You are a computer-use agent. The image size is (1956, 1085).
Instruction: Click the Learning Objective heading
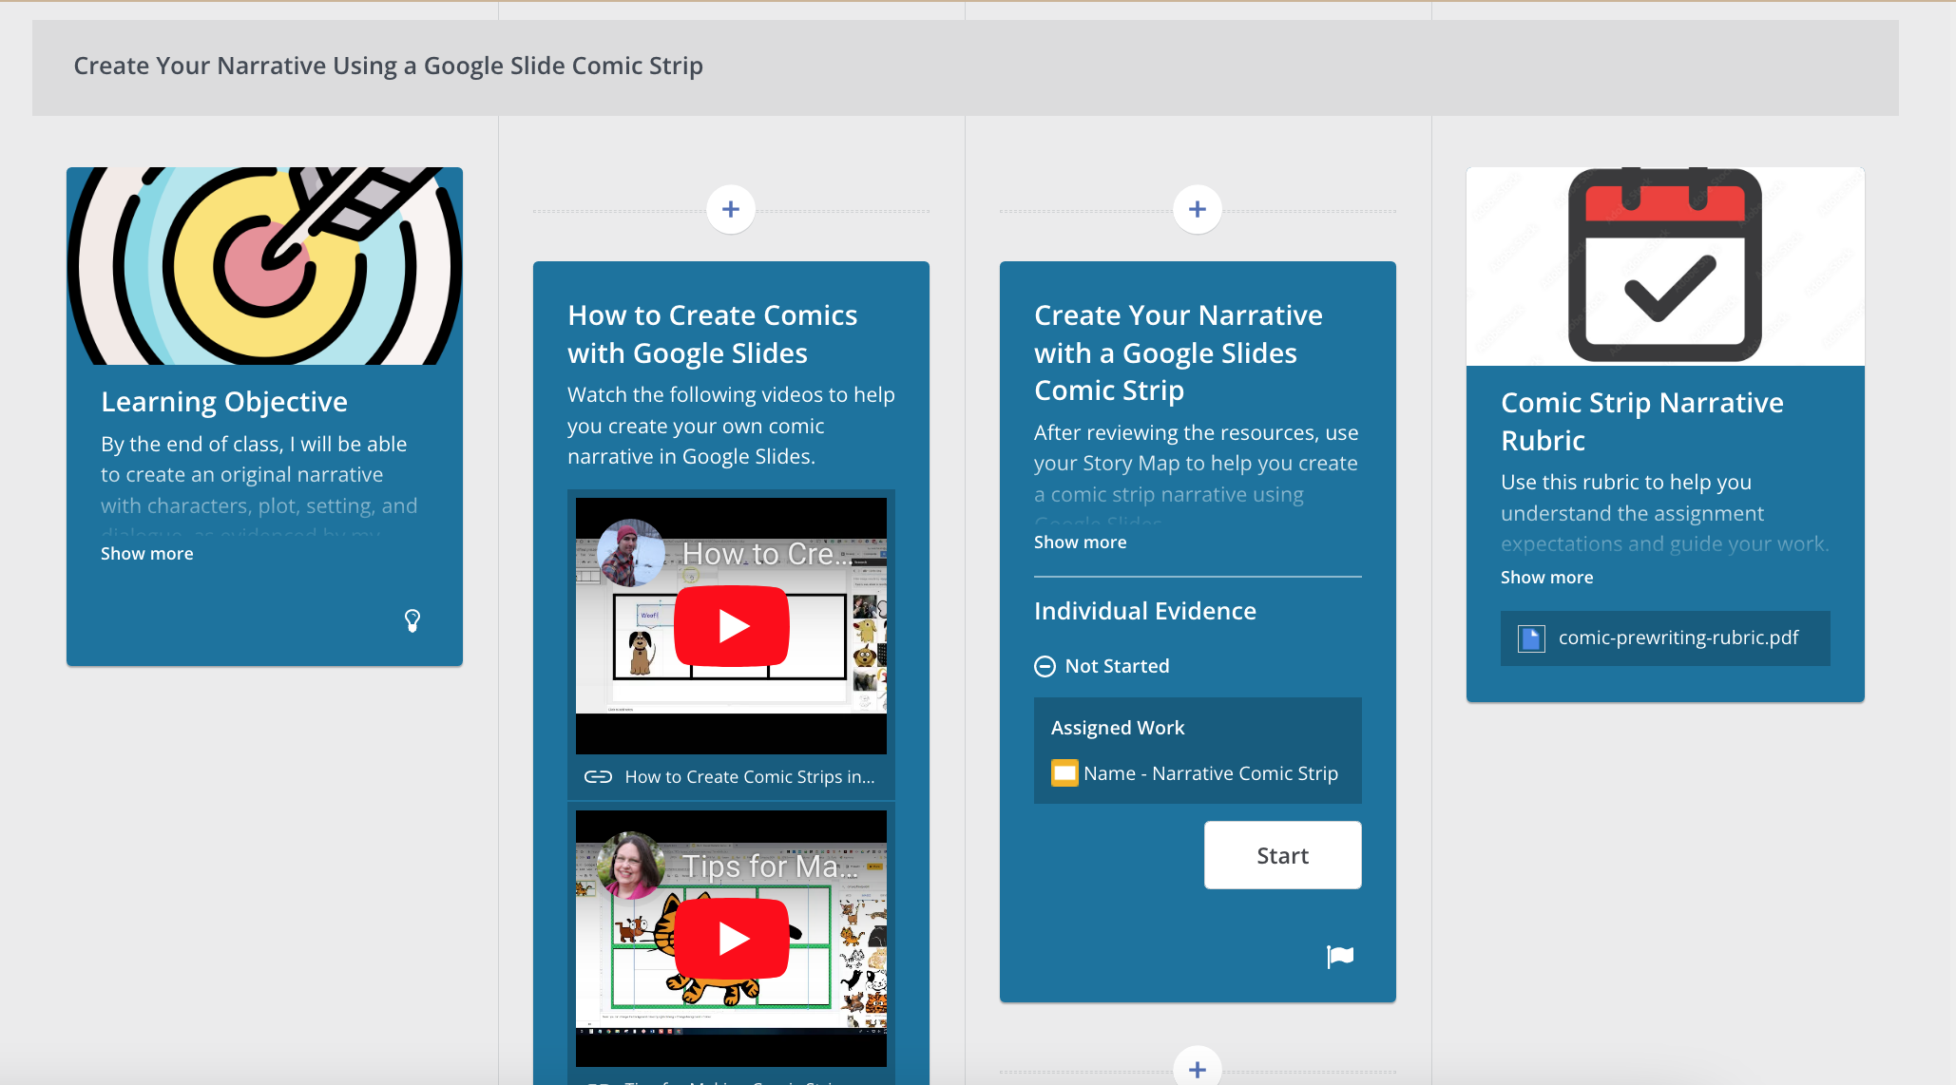point(224,402)
